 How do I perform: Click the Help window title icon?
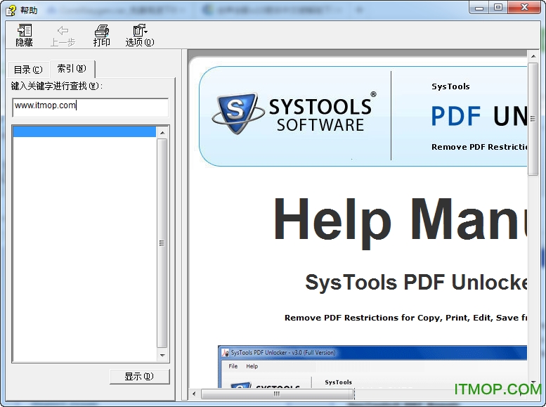[11, 10]
